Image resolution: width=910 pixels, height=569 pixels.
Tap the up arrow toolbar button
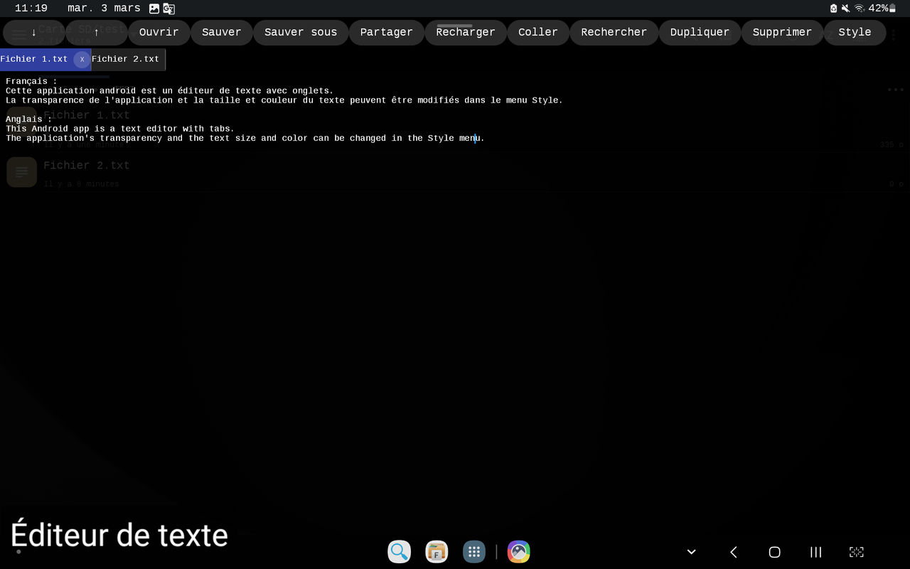click(x=96, y=33)
